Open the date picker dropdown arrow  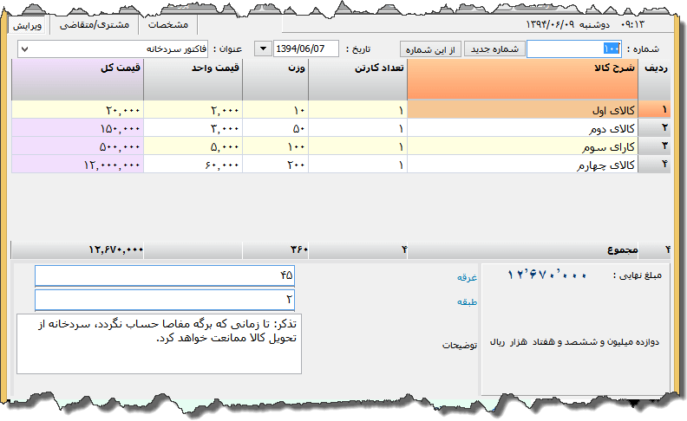point(262,49)
